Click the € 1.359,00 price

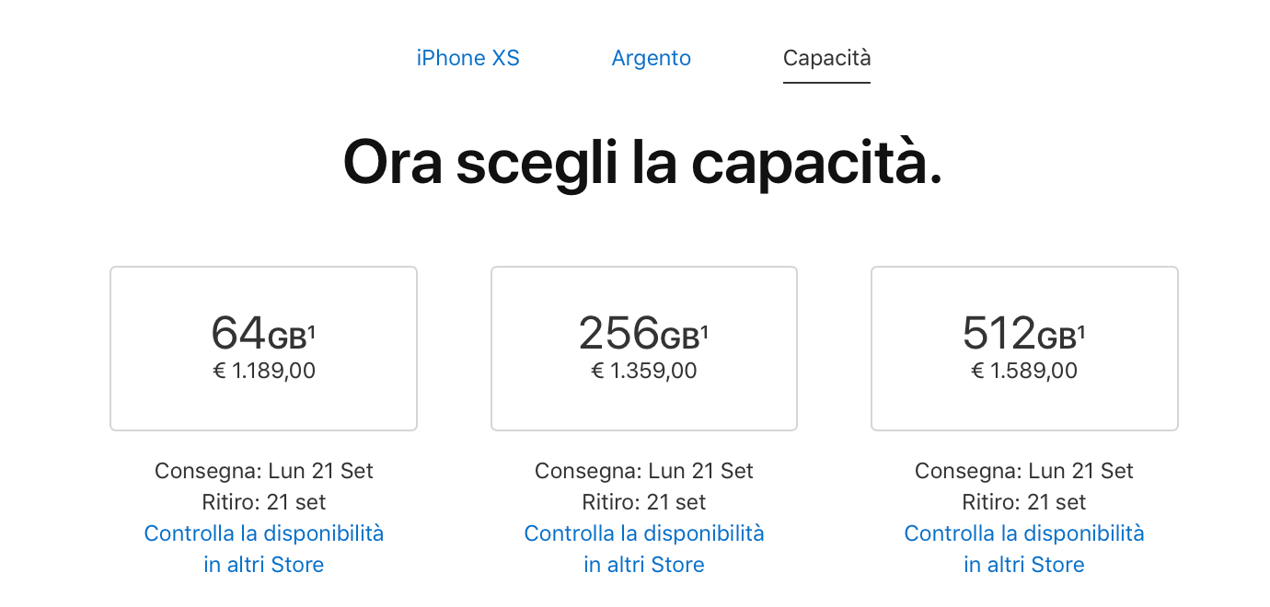[643, 371]
